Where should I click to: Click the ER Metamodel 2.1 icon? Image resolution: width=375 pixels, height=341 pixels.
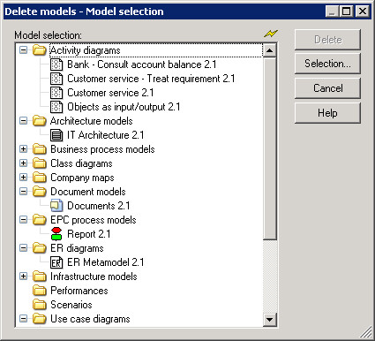point(56,262)
